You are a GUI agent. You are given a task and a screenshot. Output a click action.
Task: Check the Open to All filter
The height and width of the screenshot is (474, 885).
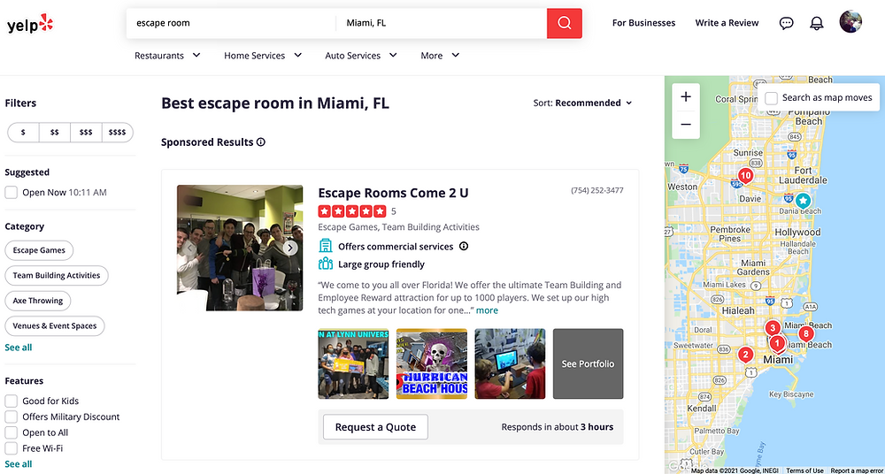click(x=11, y=432)
